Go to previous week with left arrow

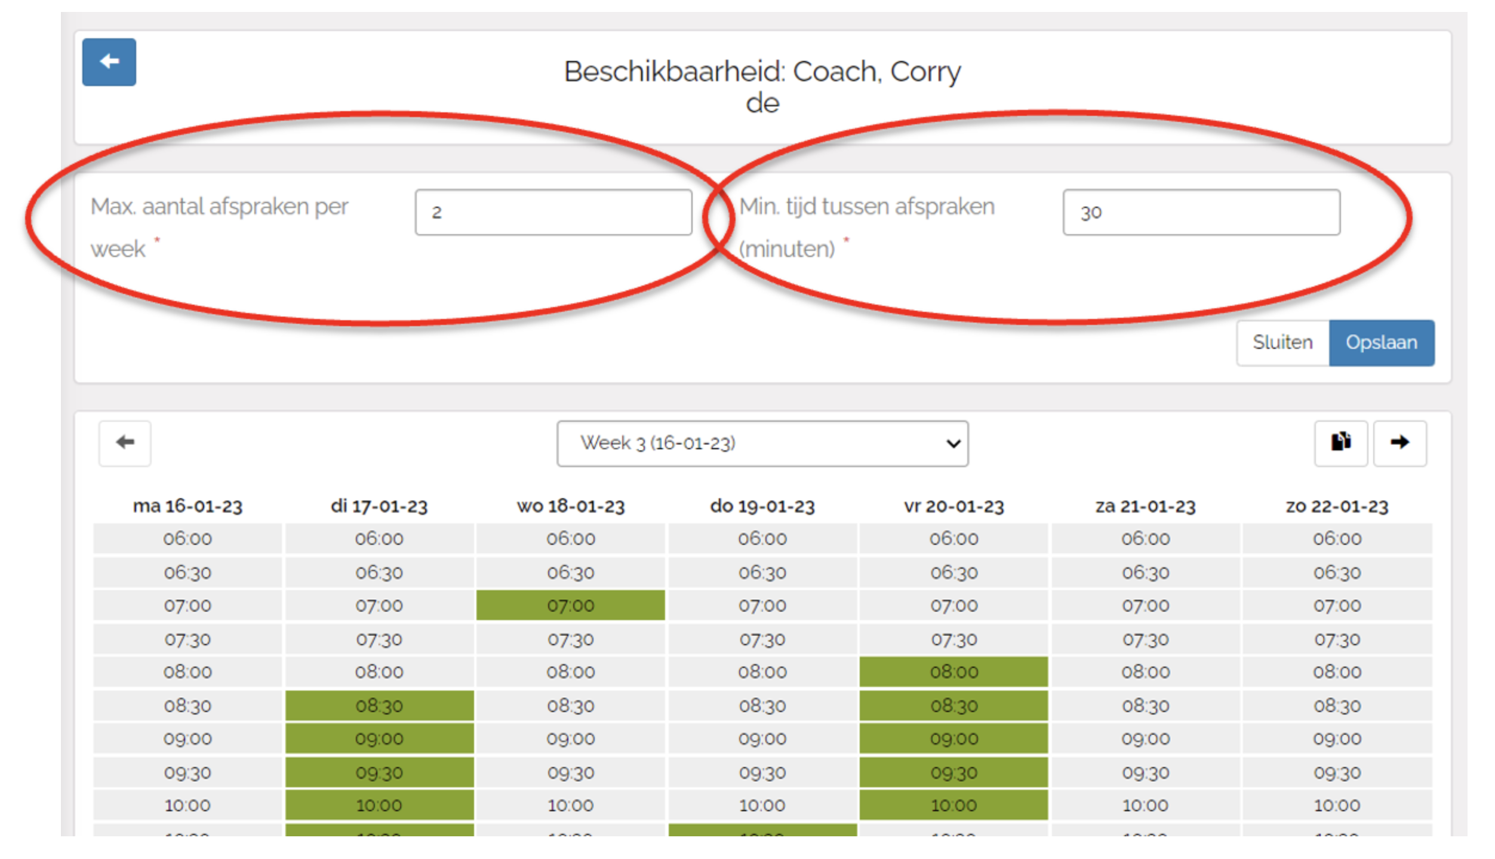click(x=125, y=443)
